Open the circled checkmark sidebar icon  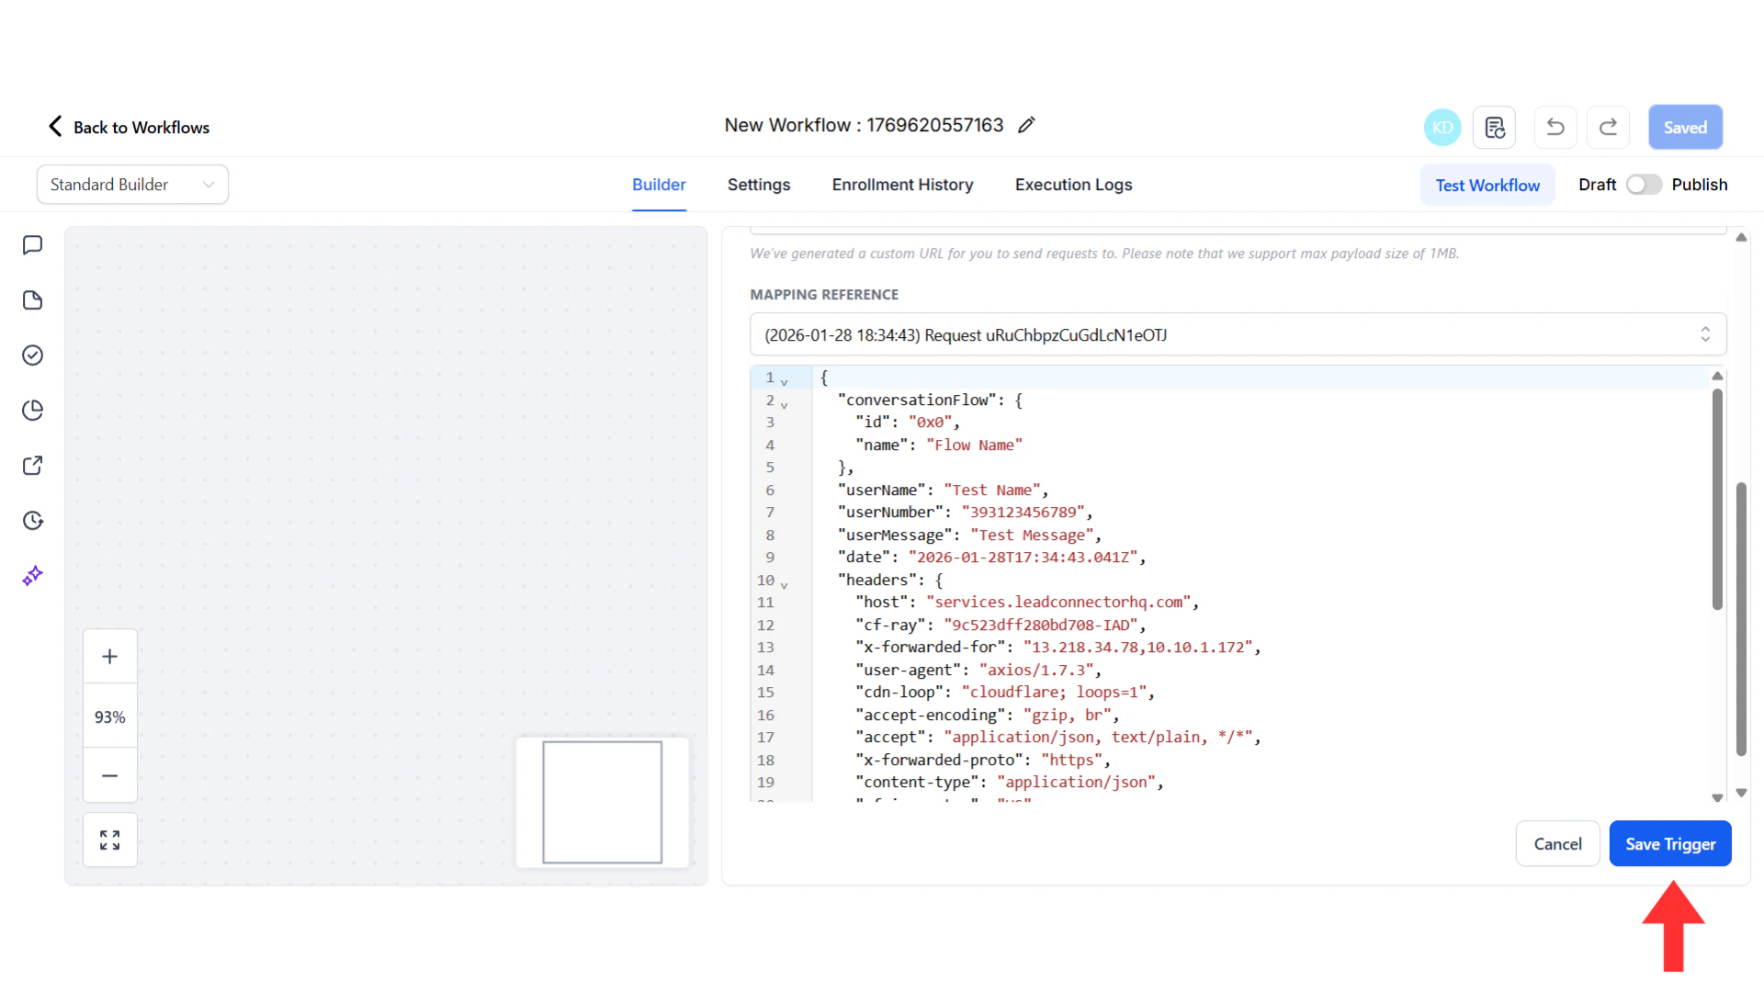pyautogui.click(x=32, y=355)
